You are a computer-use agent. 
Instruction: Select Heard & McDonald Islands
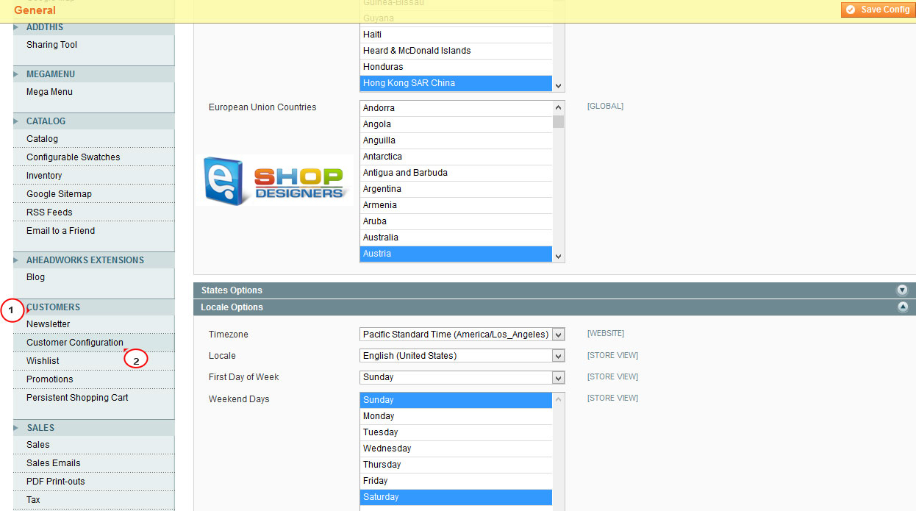tap(456, 51)
